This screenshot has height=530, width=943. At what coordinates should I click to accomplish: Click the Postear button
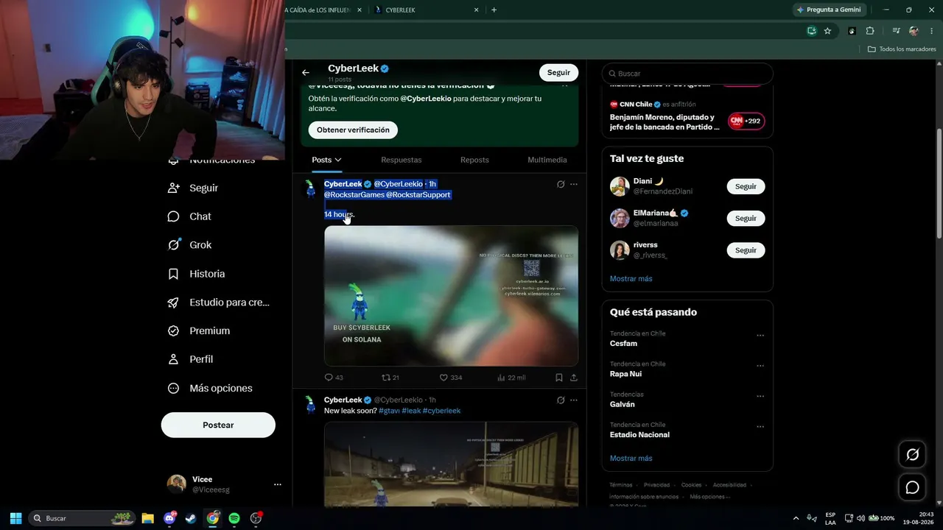(218, 425)
